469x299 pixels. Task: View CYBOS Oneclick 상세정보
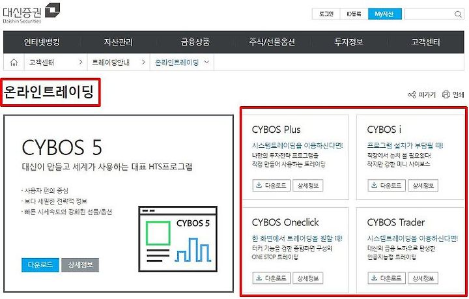coord(308,278)
